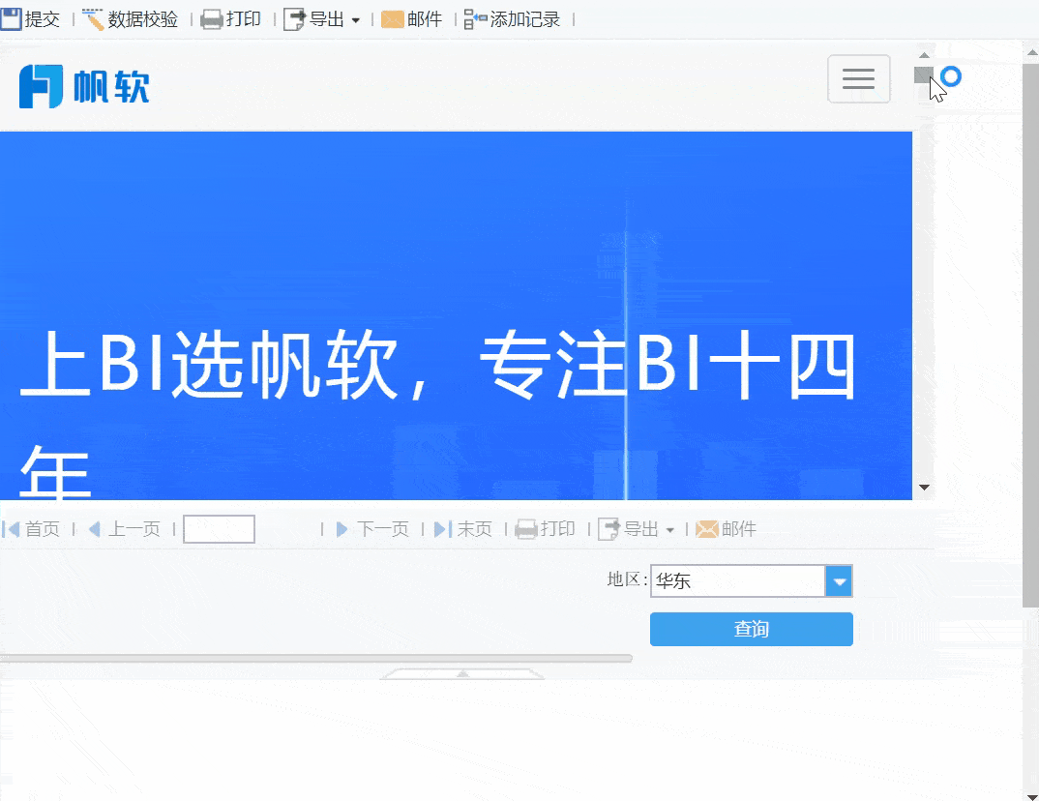The height and width of the screenshot is (801, 1039).
Task: Go to 首页 first page
Action: [31, 529]
